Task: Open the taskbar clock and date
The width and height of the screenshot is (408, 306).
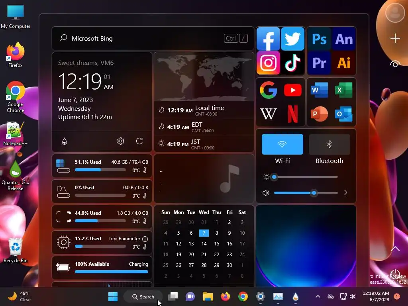Action: pos(376,296)
